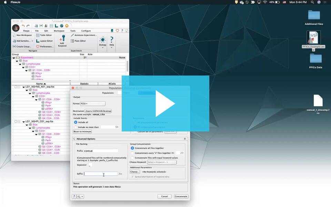Open FlowJo menu in macOS menu bar

16,2
